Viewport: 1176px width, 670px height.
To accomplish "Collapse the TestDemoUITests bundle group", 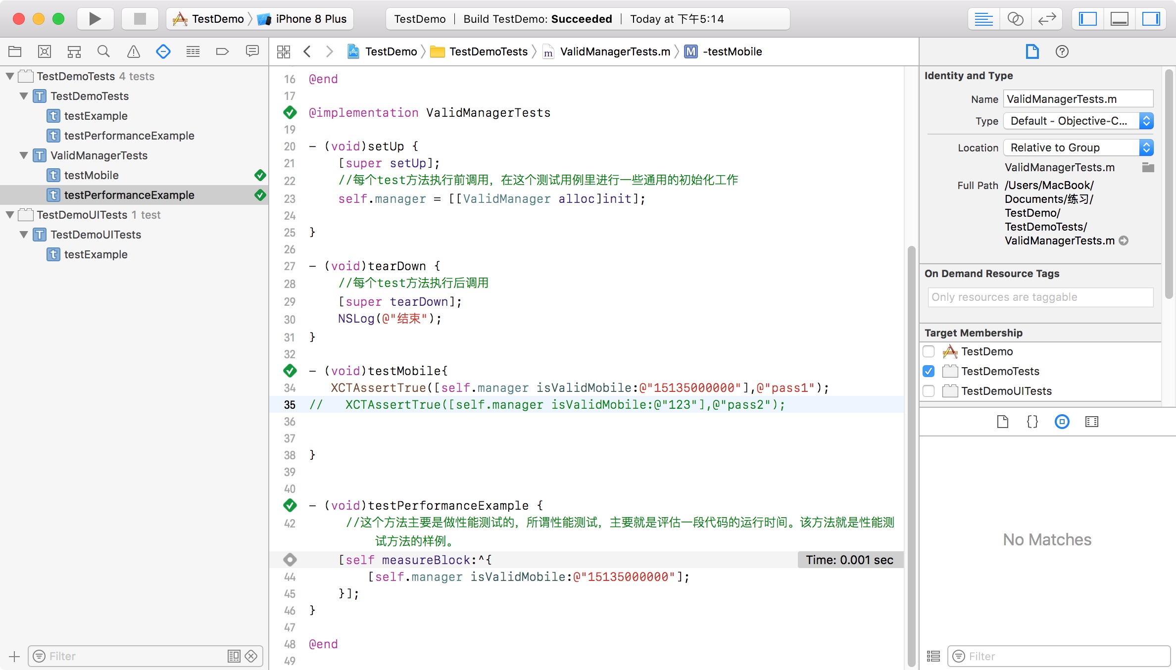I will pos(10,215).
